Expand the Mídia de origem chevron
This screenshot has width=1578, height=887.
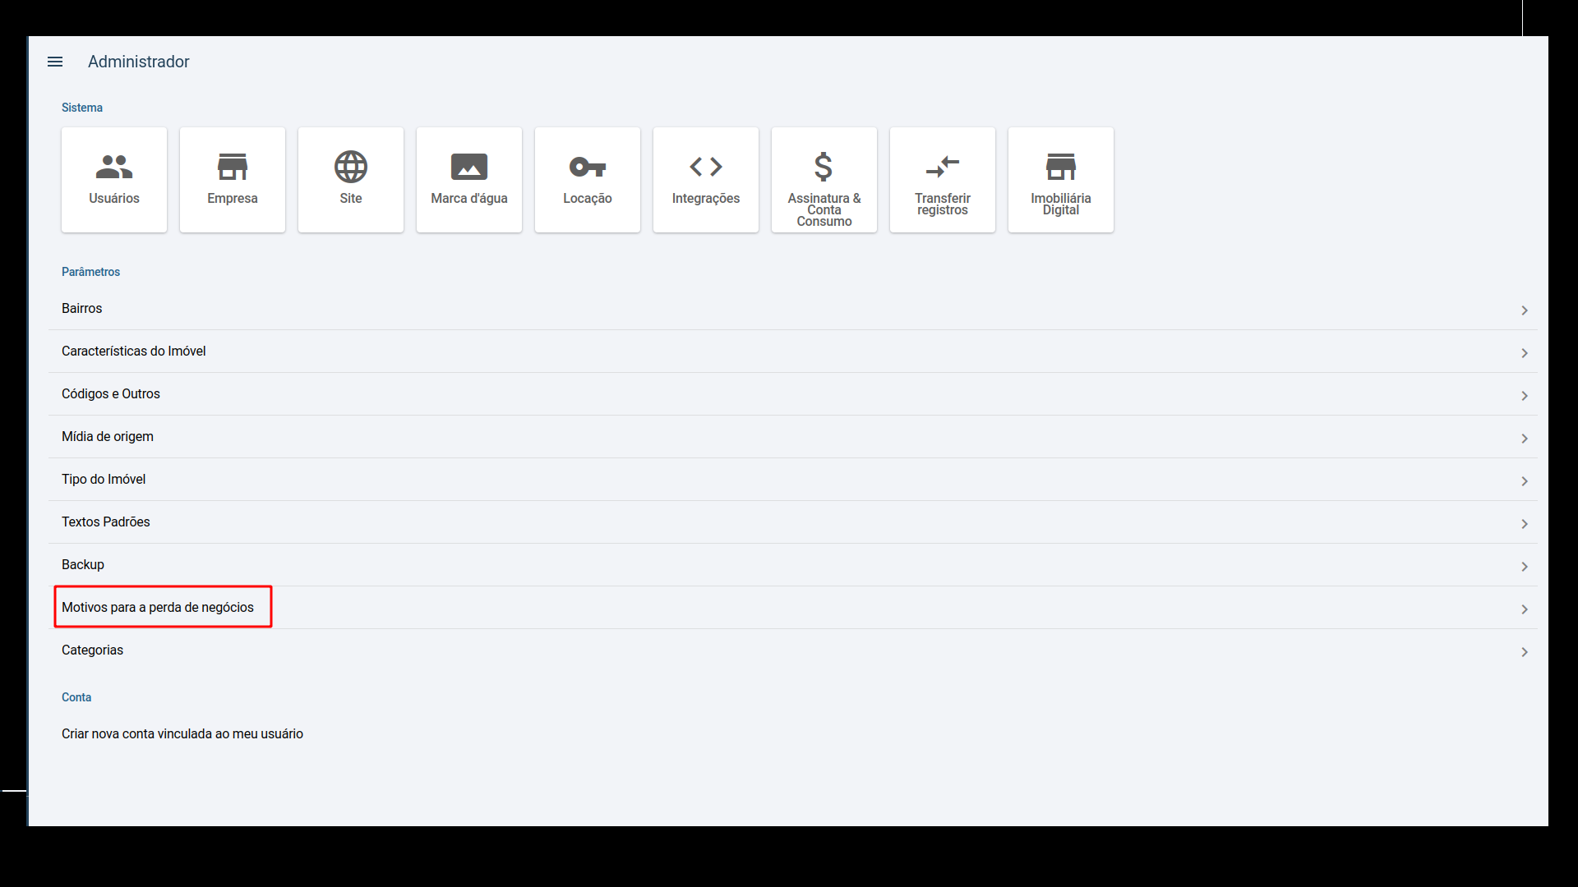(x=1525, y=439)
